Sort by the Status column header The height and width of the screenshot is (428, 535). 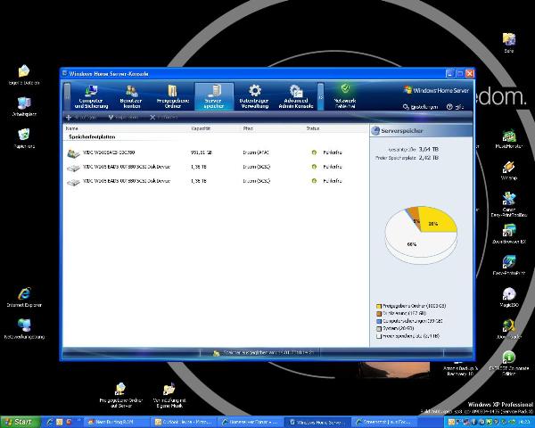coord(313,128)
